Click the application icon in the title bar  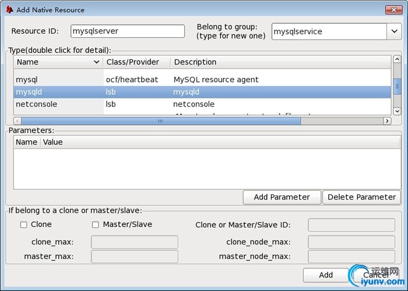(x=10, y=10)
